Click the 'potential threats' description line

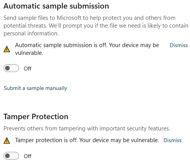[96, 26]
